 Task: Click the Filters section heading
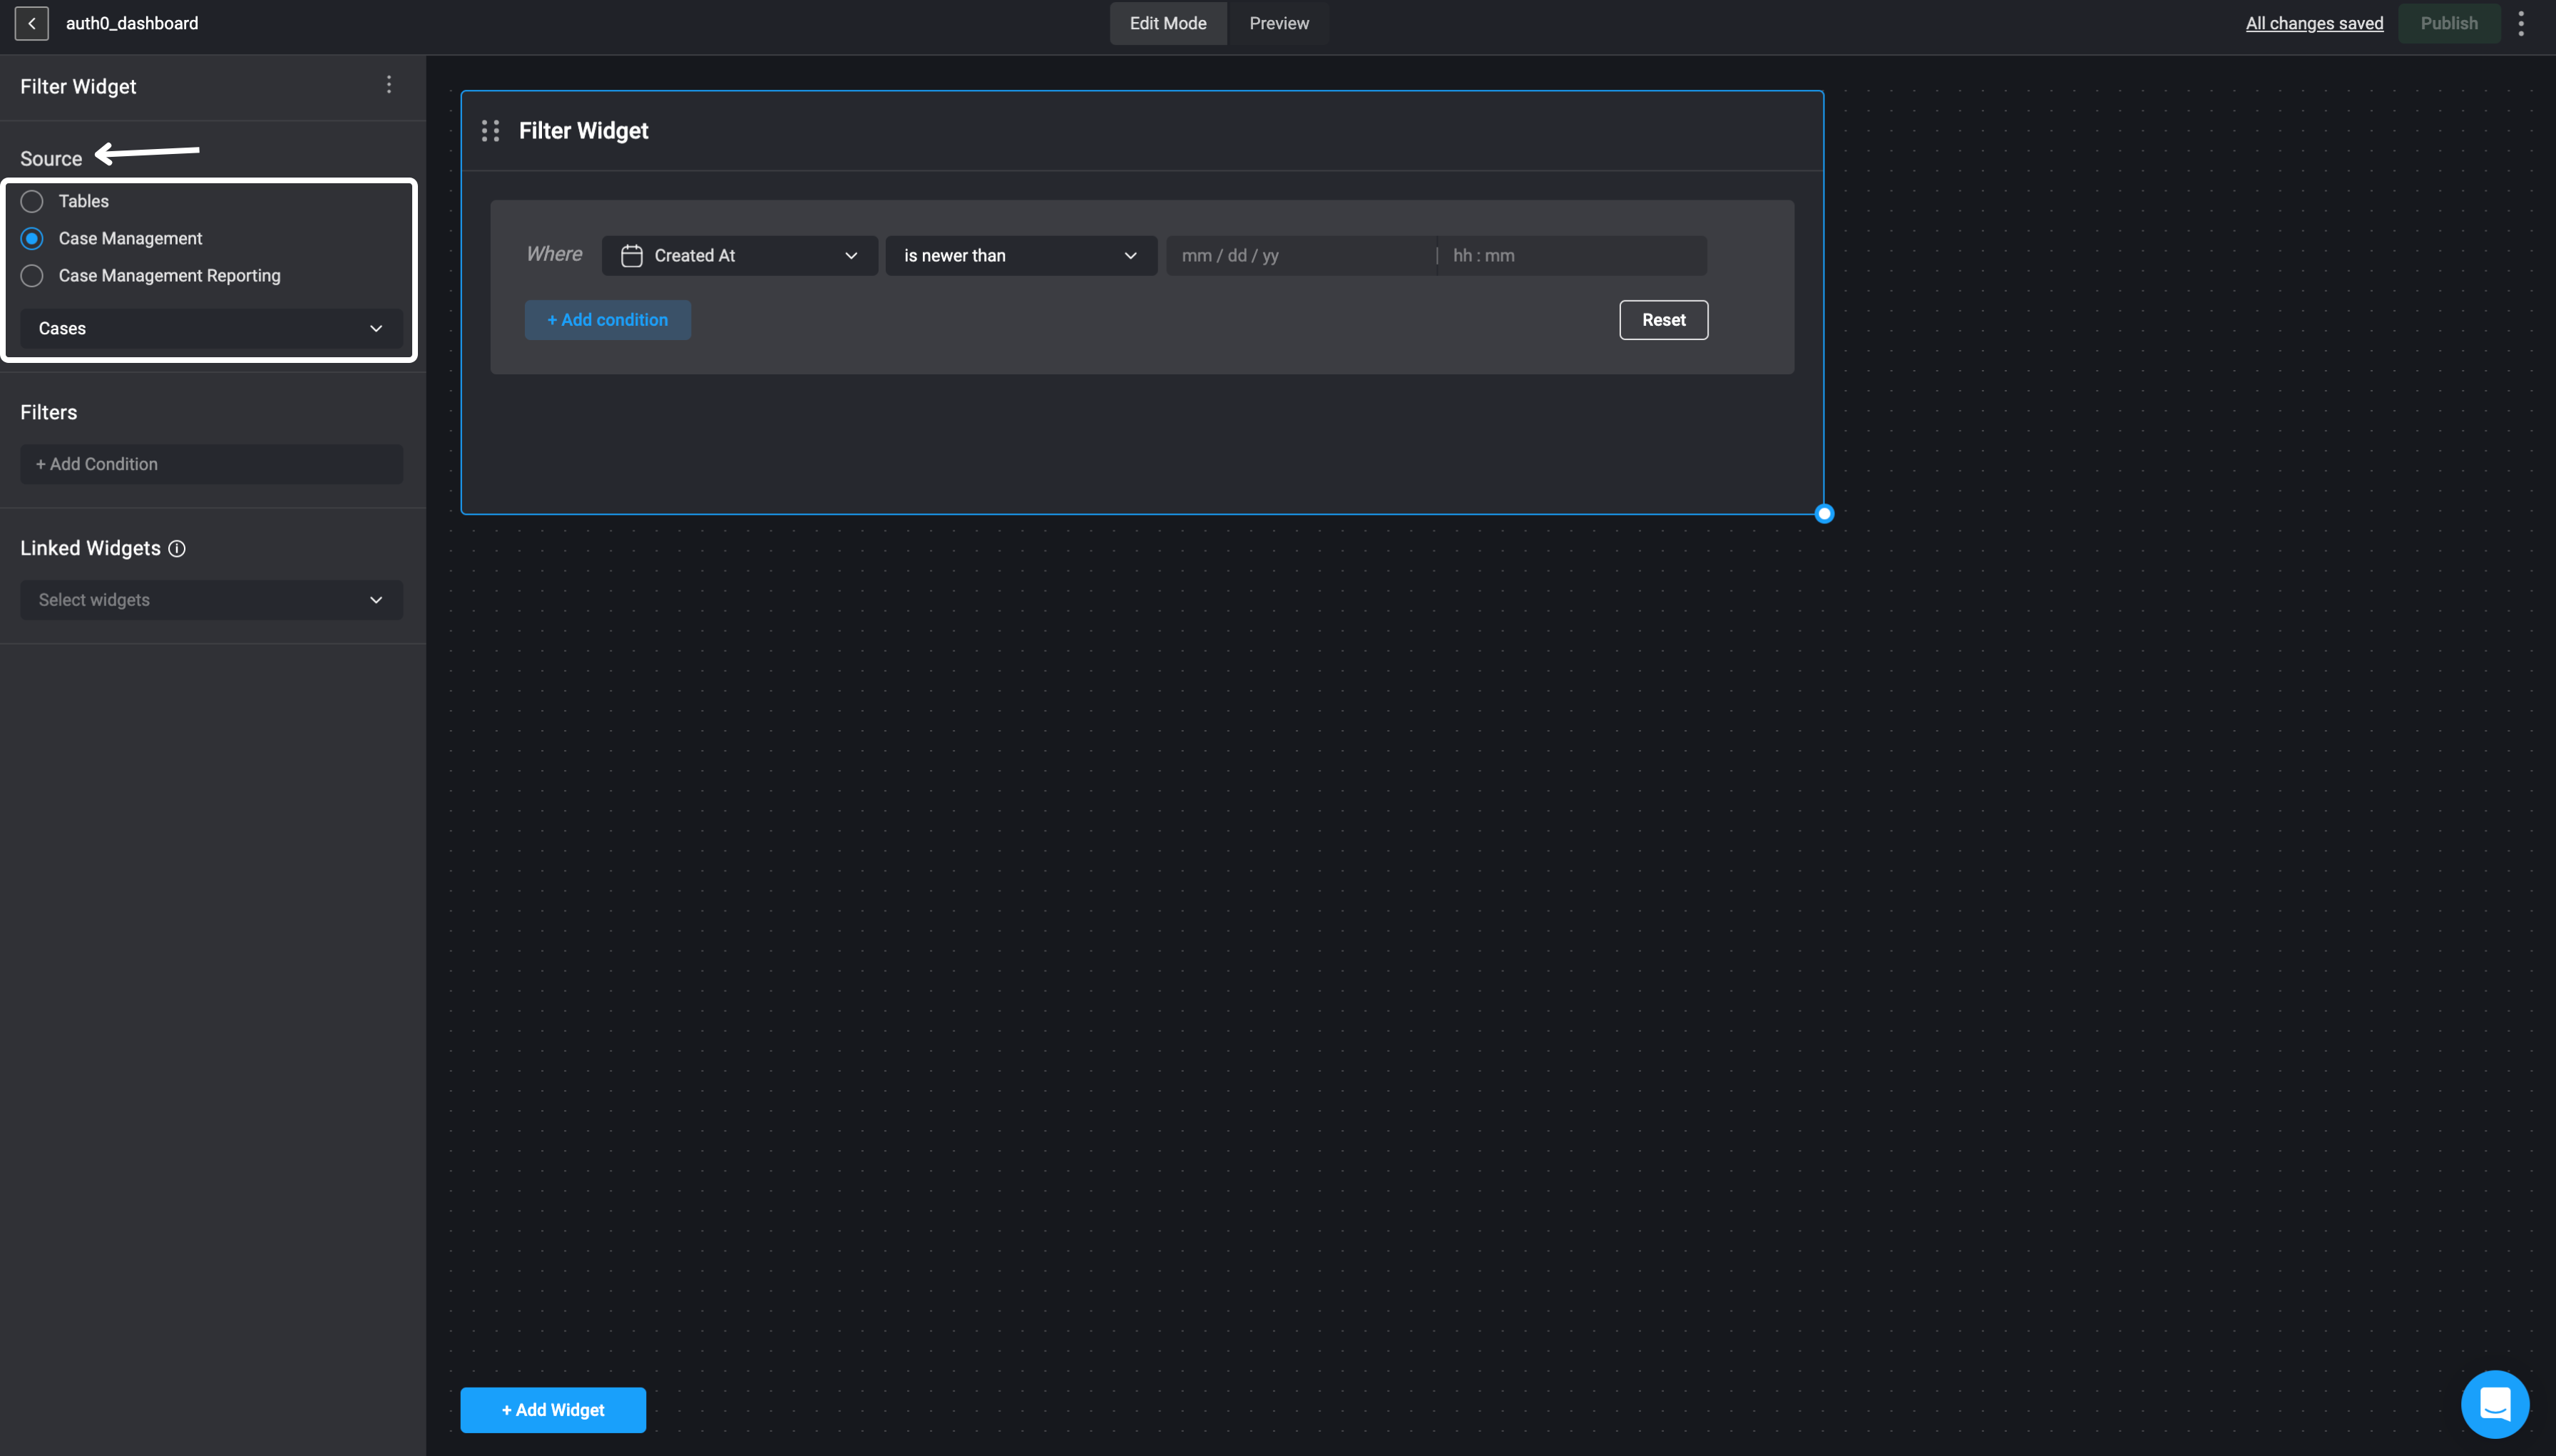48,412
